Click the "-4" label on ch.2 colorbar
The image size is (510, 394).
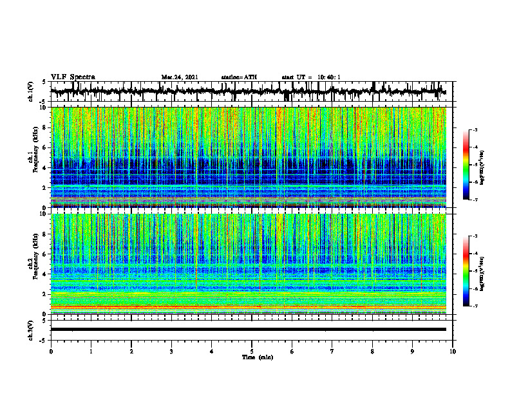[475, 253]
